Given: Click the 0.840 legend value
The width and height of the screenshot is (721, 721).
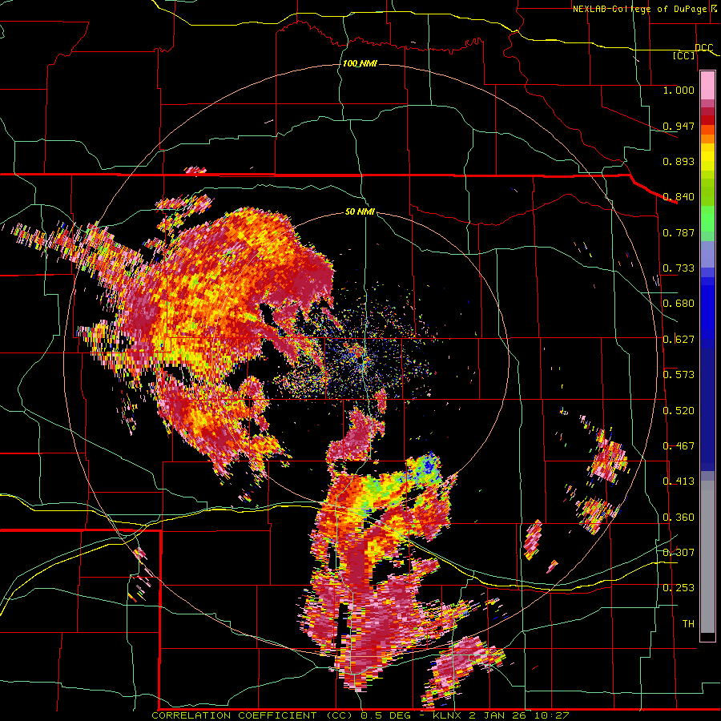Looking at the screenshot, I should point(679,197).
